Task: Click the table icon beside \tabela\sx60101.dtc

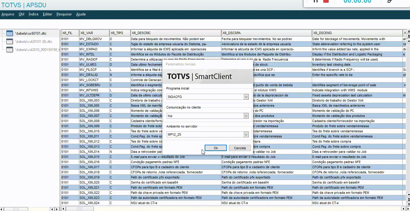Action: tap(9, 33)
